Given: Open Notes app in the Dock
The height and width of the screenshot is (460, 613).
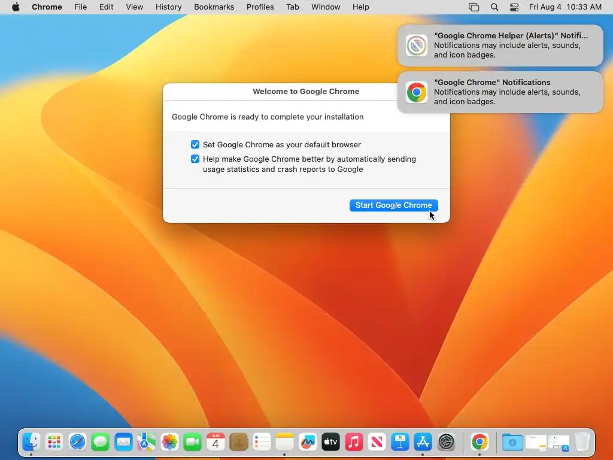Looking at the screenshot, I should pyautogui.click(x=284, y=442).
